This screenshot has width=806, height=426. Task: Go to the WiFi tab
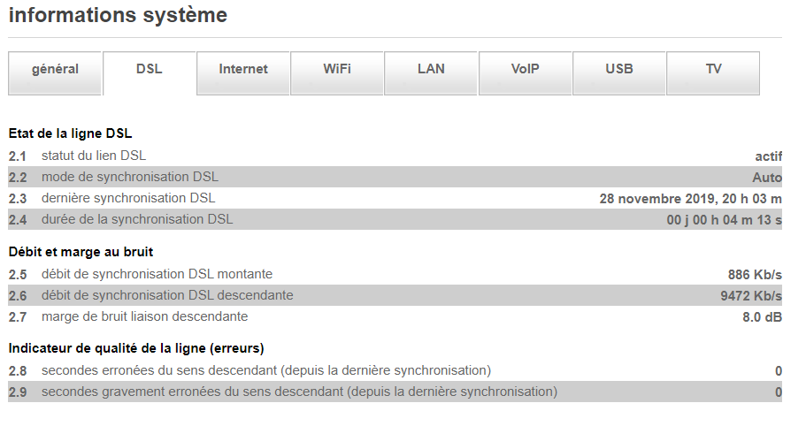coord(337,70)
